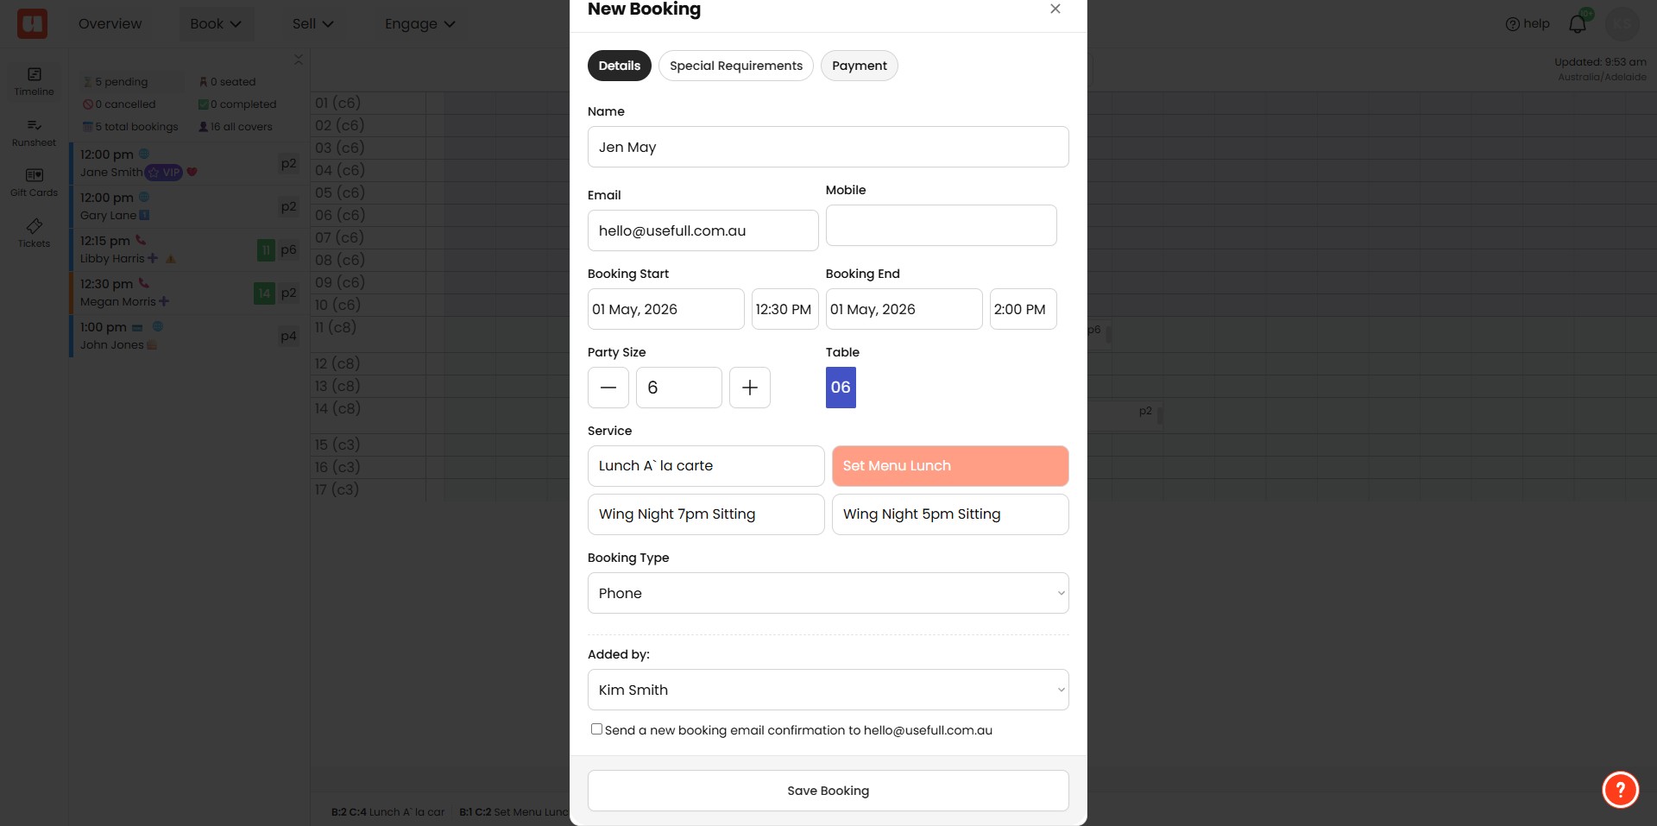Screen dimensions: 1657x826
Task: Collapse the bookings list panel chevron
Action: [298, 60]
